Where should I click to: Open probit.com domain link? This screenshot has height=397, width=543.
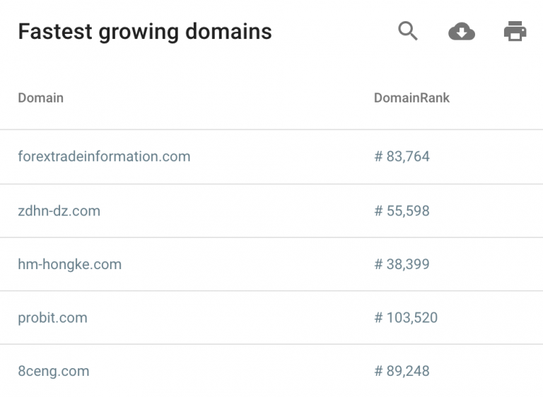52,318
